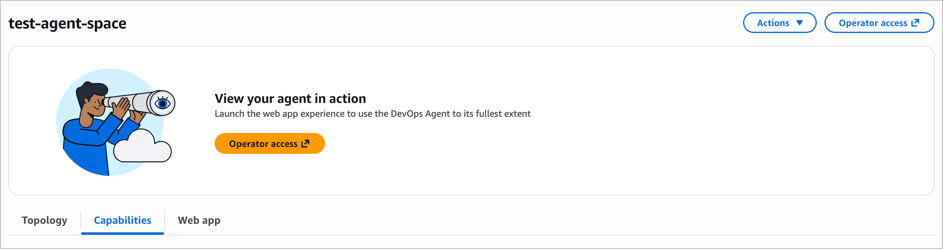The height and width of the screenshot is (249, 943).
Task: Click external-link icon in header Operator access
Action: 915,23
